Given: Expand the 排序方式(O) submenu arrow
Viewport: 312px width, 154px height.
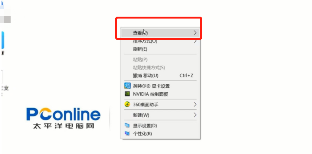Looking at the screenshot, I should tap(195, 41).
